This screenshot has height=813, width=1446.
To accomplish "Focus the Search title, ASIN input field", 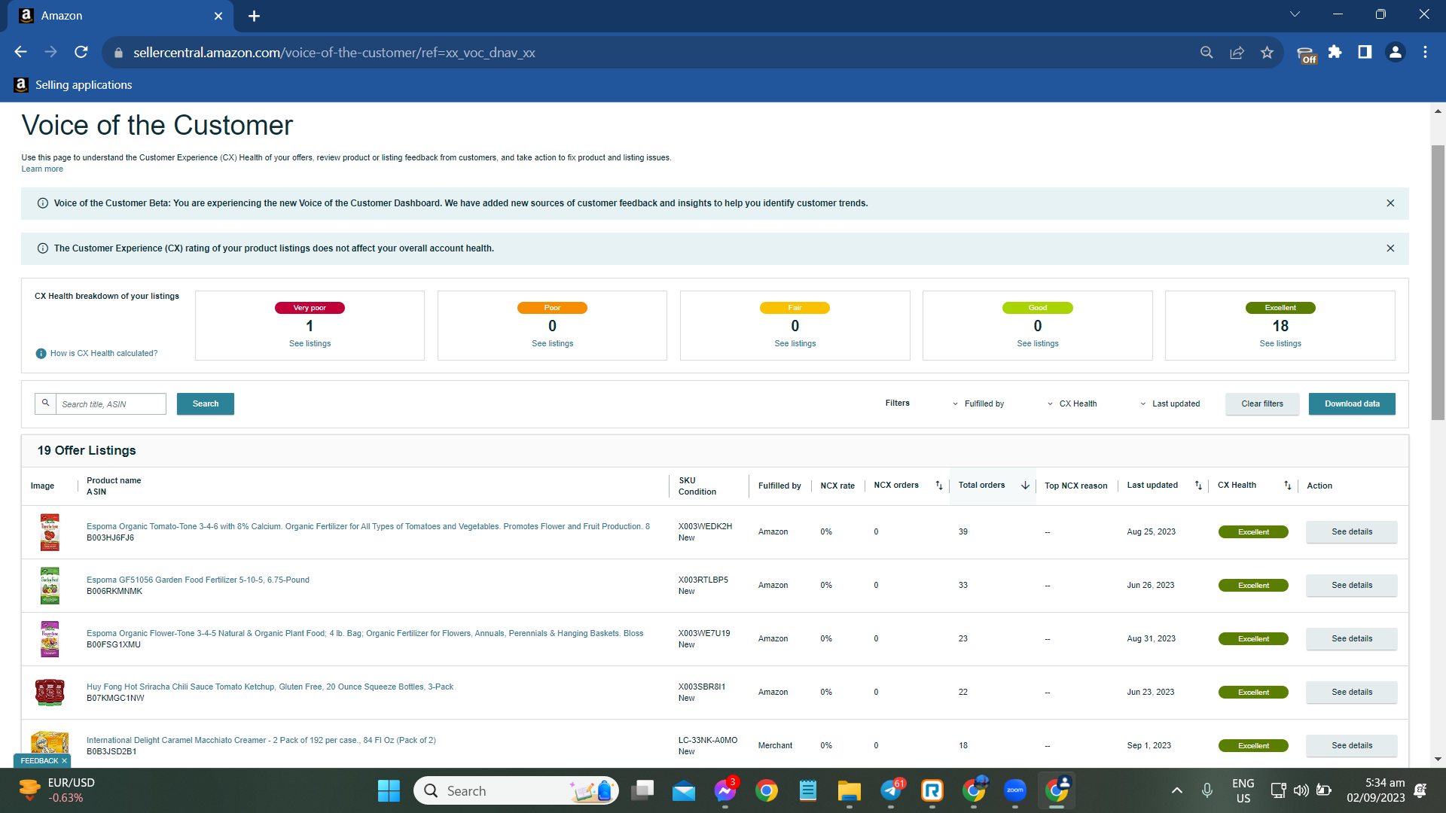I will coord(111,404).
